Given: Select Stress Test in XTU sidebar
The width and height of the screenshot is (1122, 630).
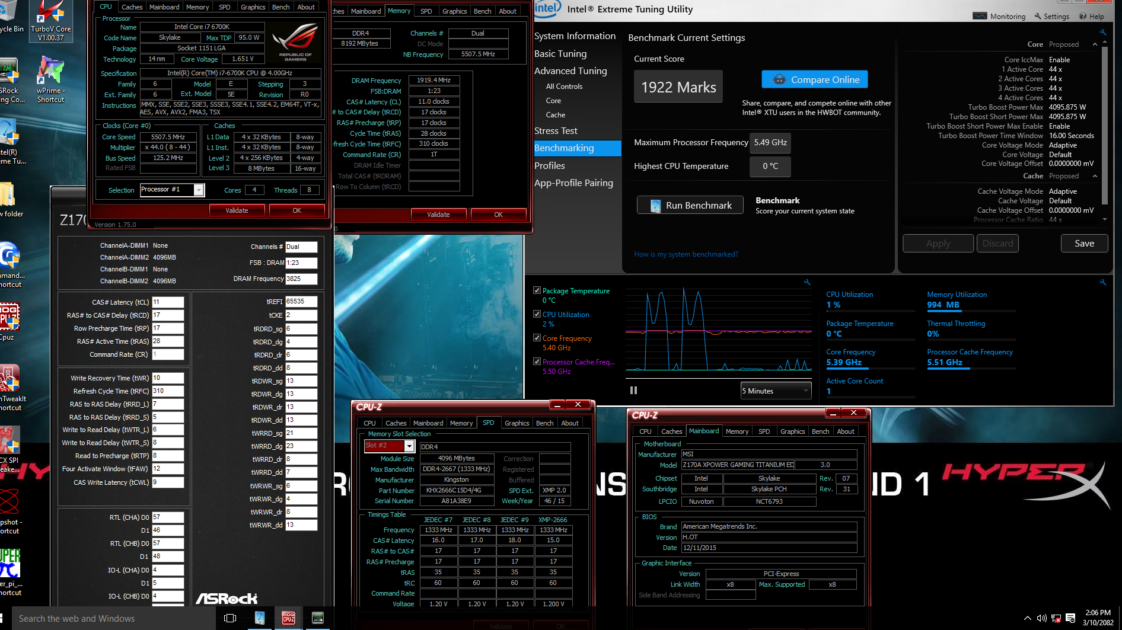Looking at the screenshot, I should point(556,131).
